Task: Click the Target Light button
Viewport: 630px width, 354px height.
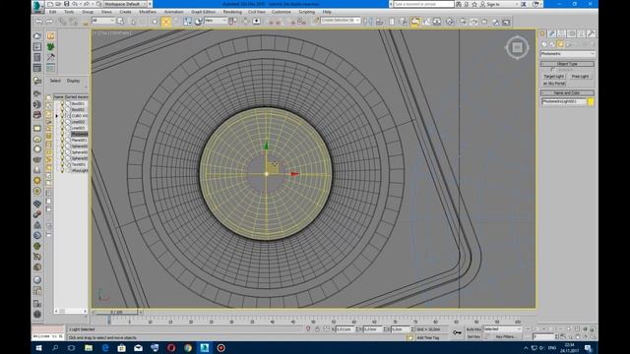Action: click(553, 77)
